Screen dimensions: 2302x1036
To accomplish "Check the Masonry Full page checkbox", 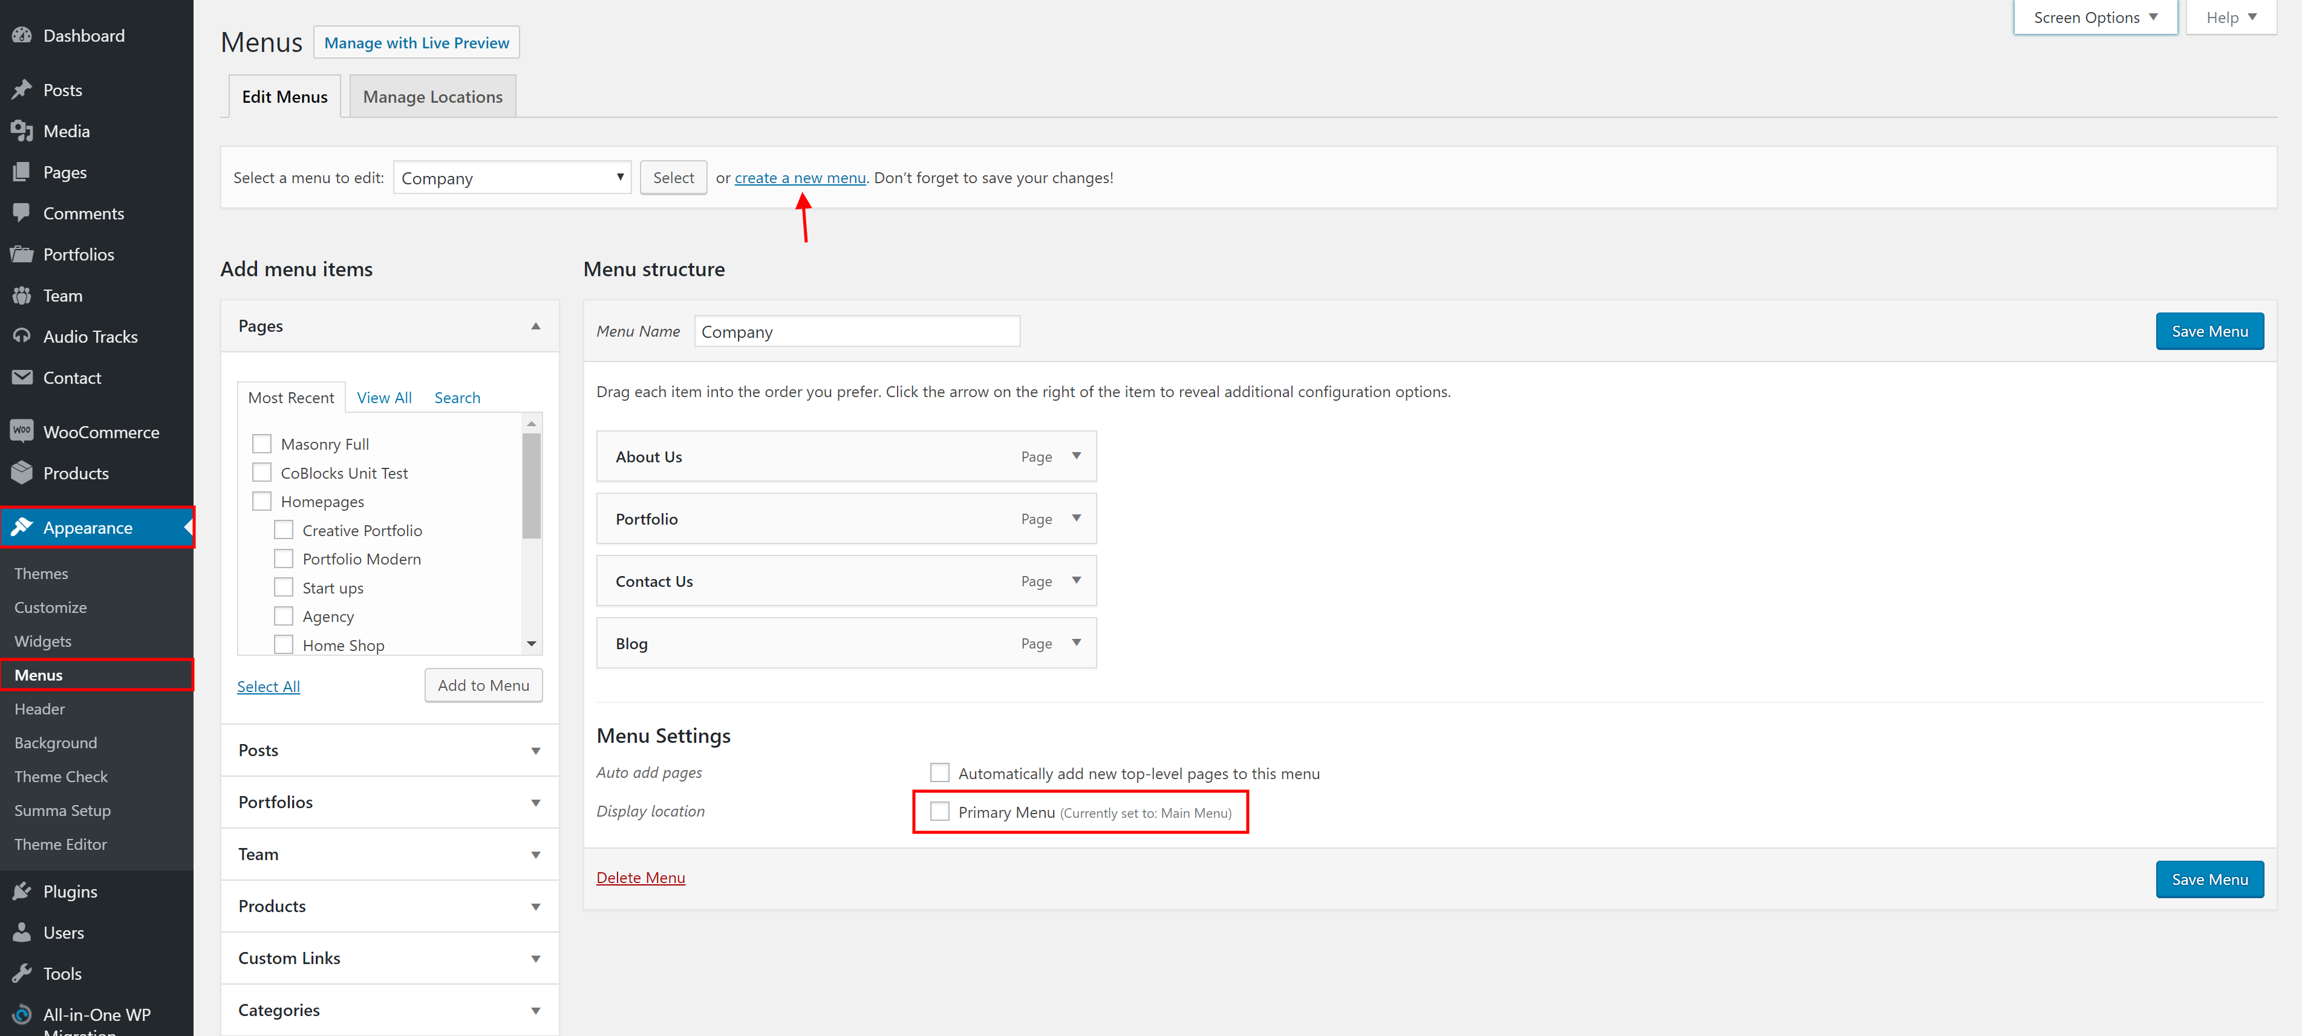I will [262, 444].
